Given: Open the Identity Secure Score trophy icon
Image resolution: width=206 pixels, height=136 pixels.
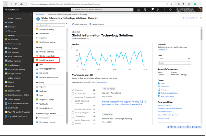Looking at the screenshot, I should tap(37, 56).
